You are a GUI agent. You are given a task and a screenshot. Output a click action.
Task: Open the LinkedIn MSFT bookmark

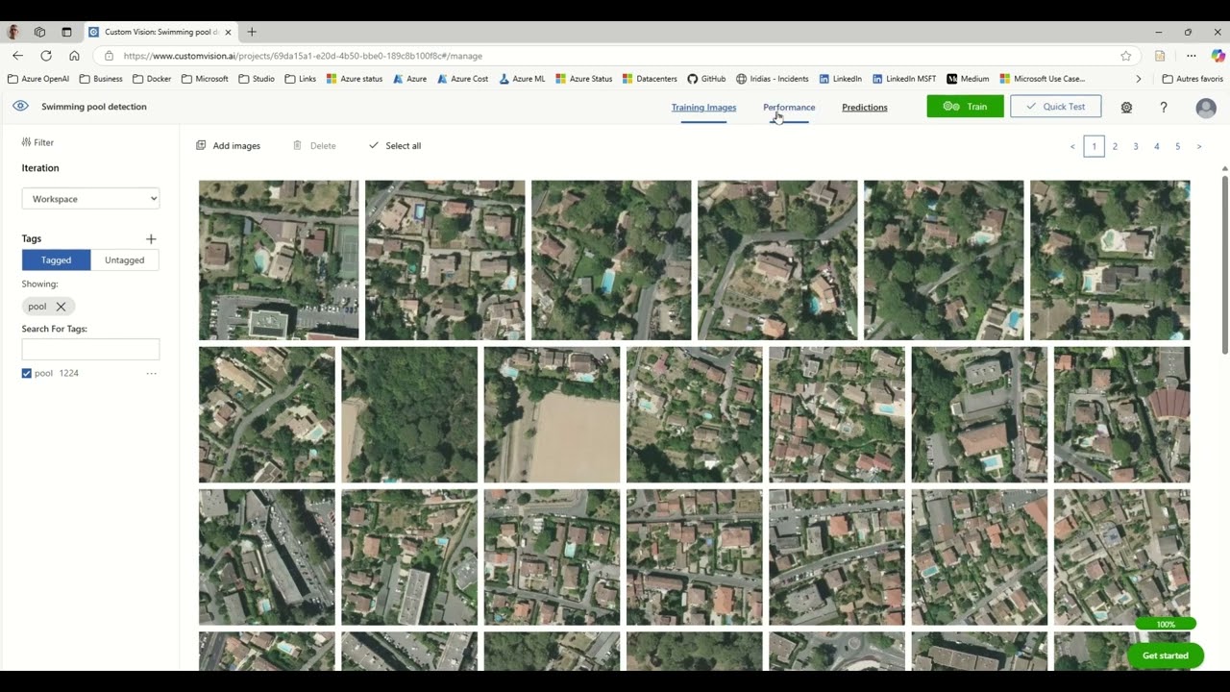click(903, 79)
